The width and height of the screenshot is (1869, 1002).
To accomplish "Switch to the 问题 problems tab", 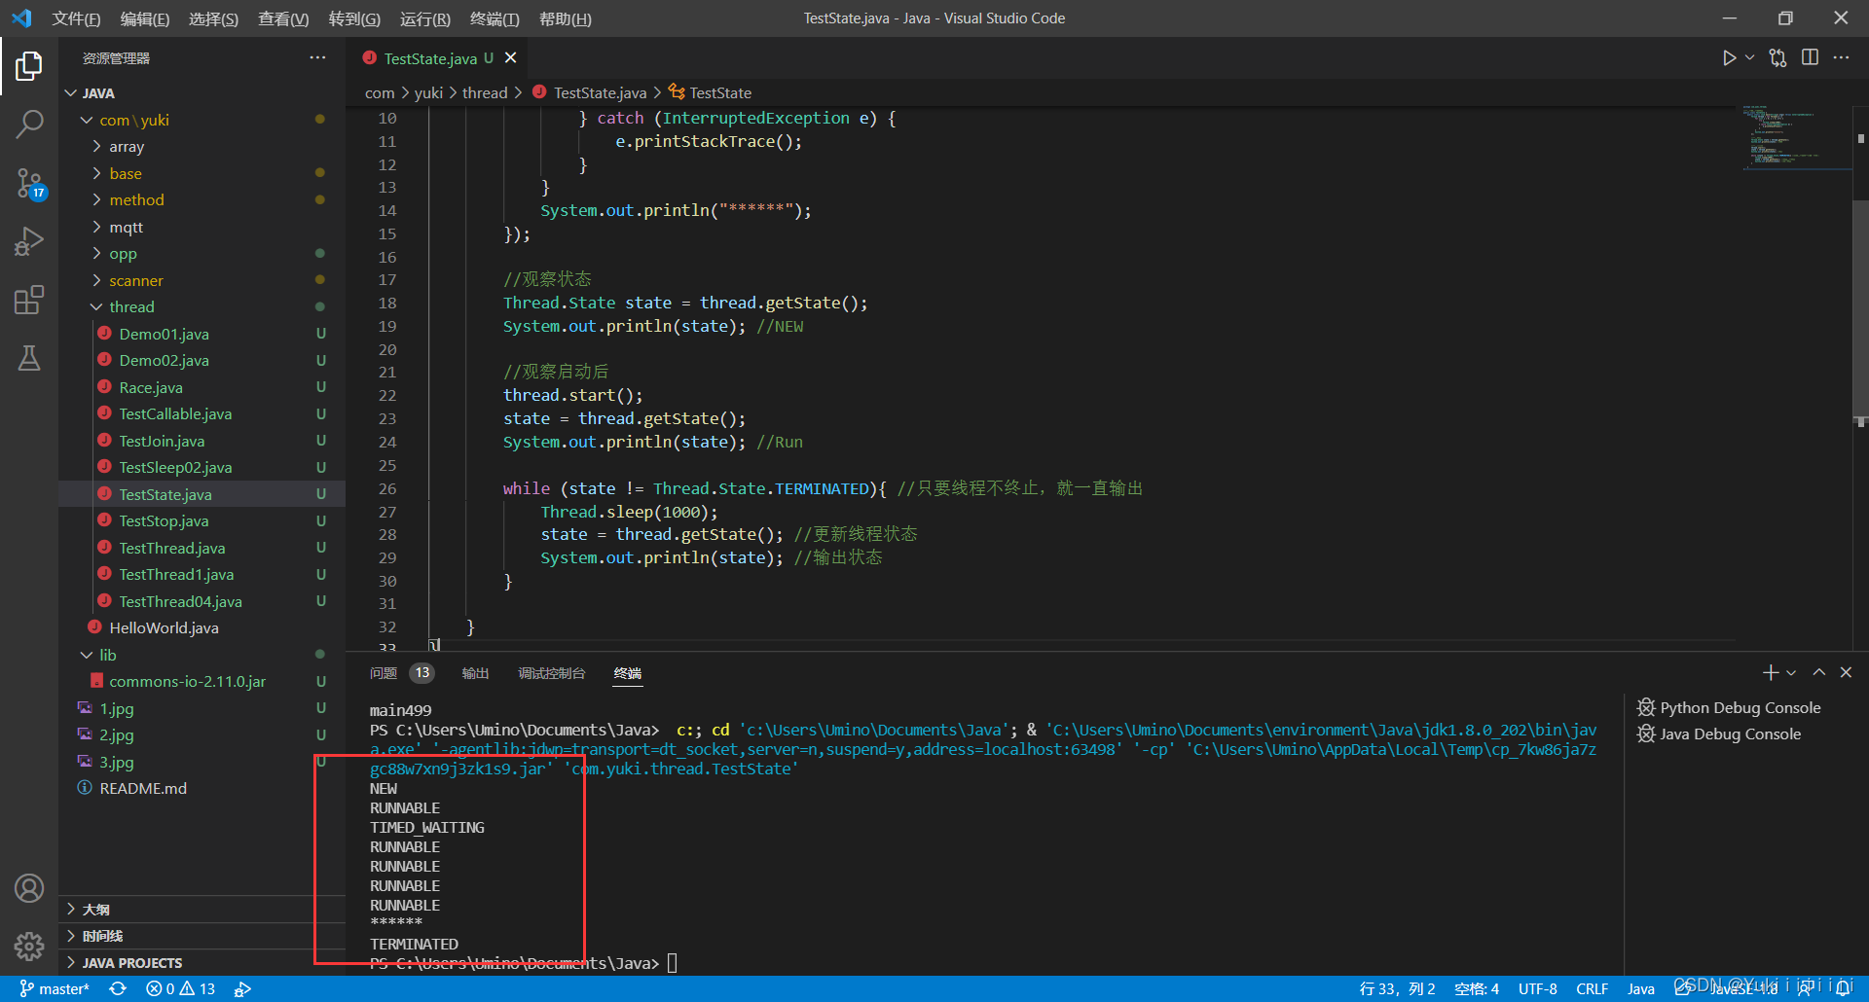I will pos(401,673).
